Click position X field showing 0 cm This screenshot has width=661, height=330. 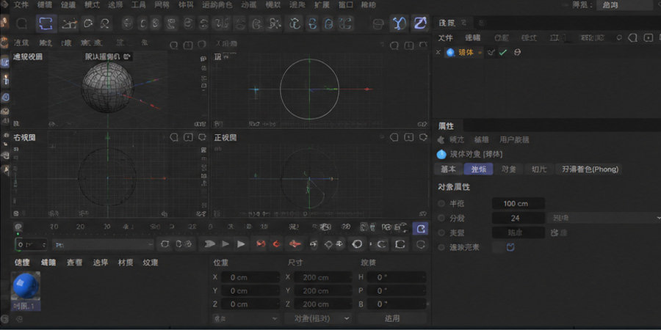coord(250,277)
